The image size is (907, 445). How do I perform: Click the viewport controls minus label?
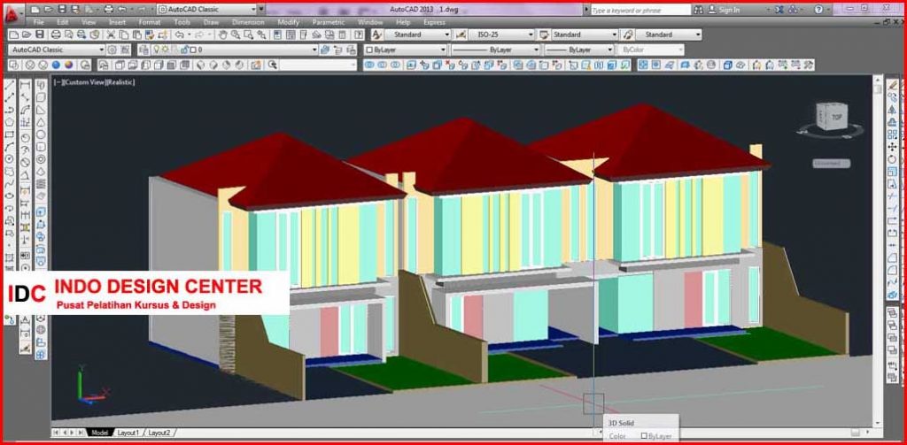click(x=58, y=82)
